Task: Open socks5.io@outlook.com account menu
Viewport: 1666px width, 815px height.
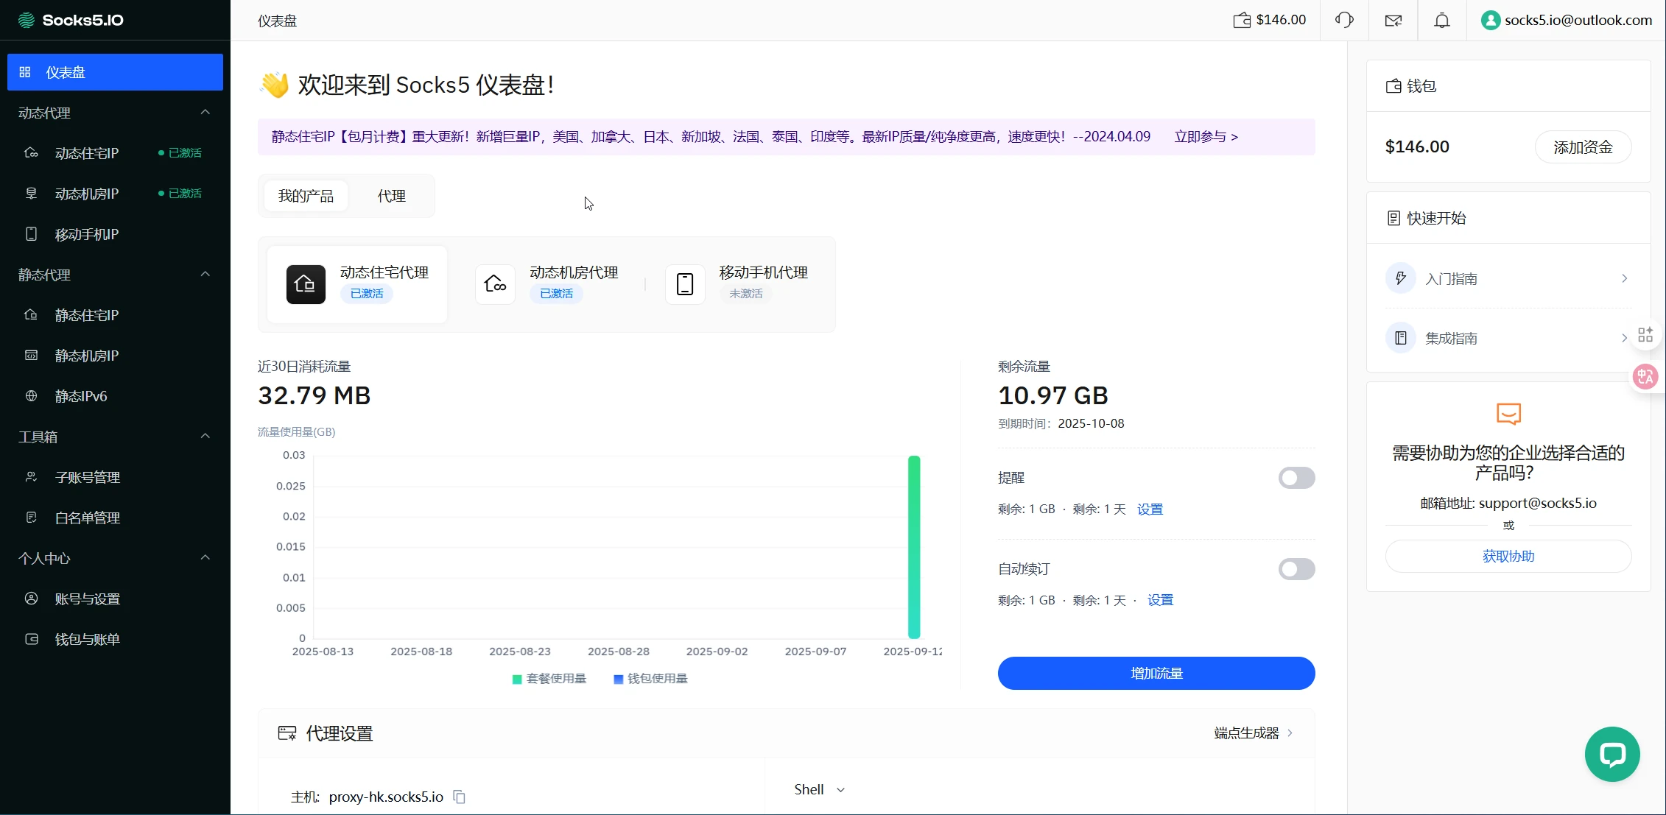Action: (x=1567, y=20)
